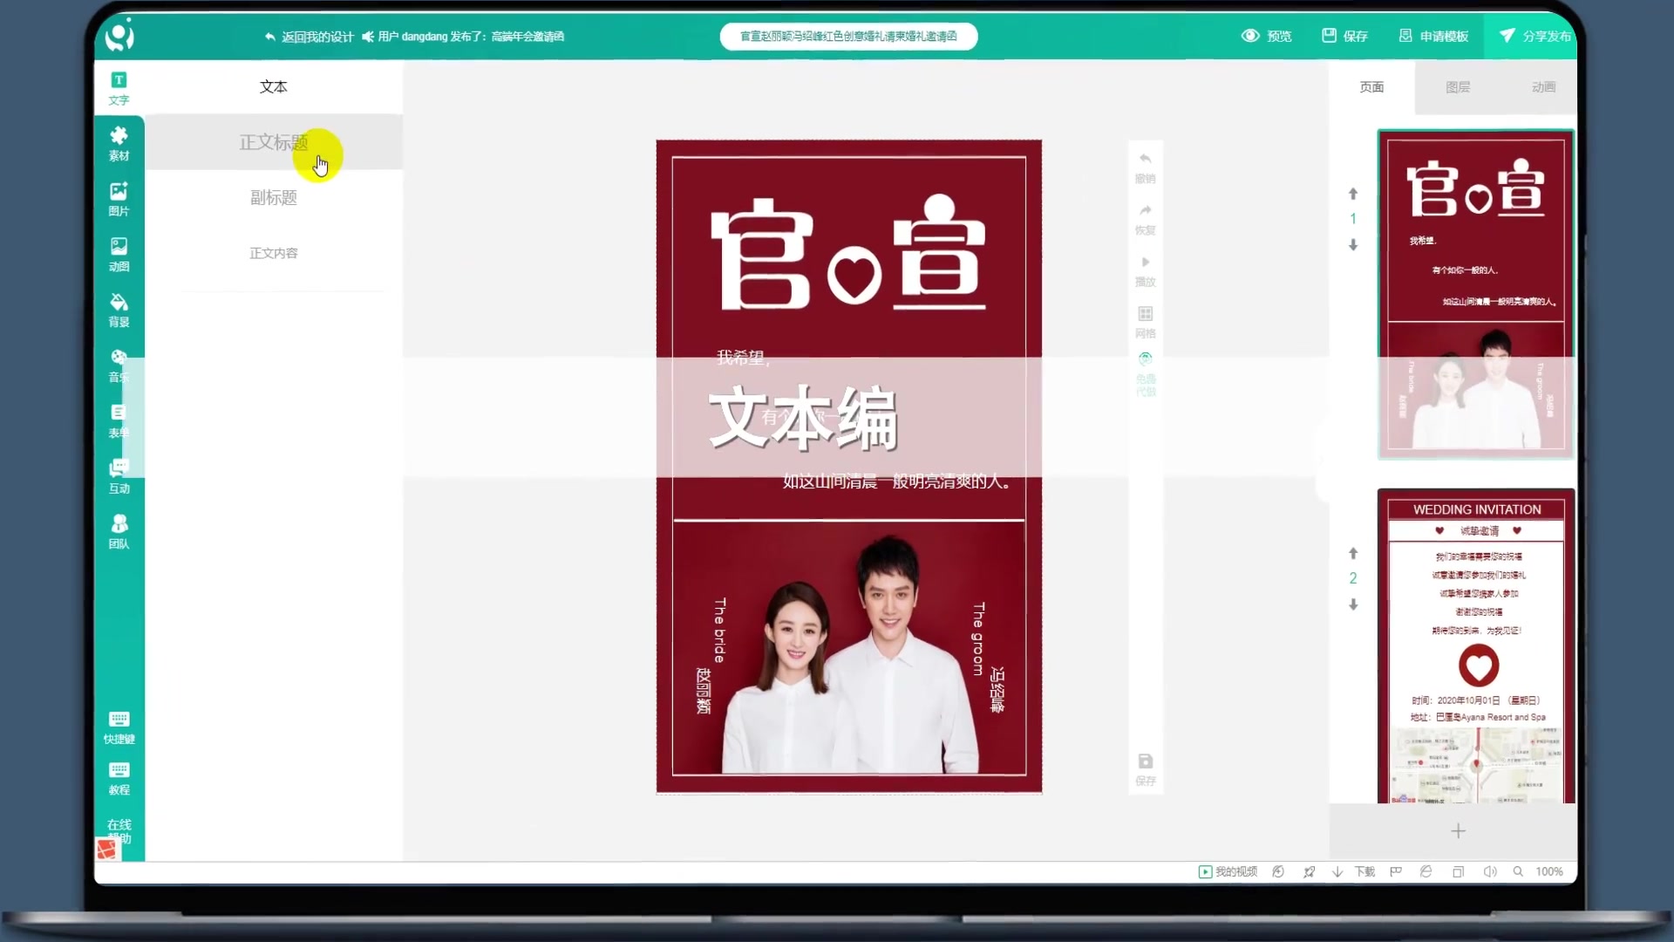
Task: Open the 表单 form panel
Action: point(119,420)
